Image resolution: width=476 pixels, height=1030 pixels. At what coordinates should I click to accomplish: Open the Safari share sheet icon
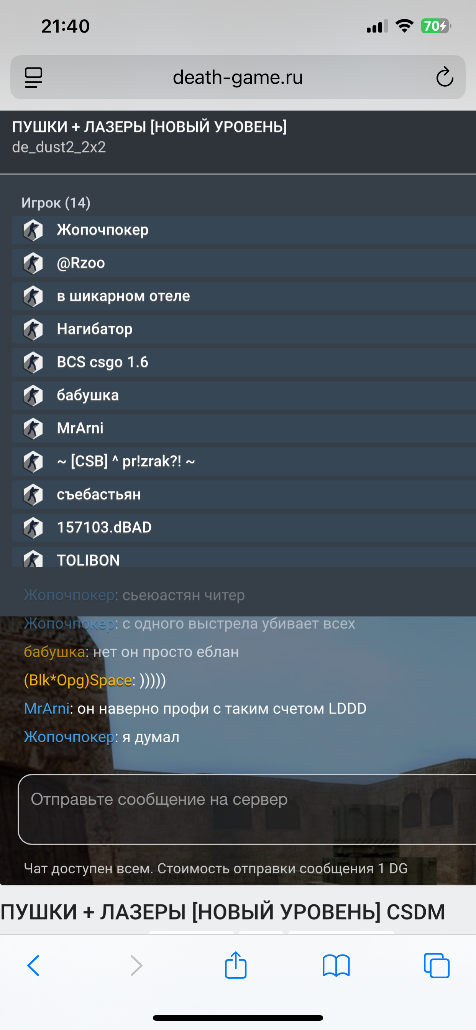pyautogui.click(x=236, y=964)
